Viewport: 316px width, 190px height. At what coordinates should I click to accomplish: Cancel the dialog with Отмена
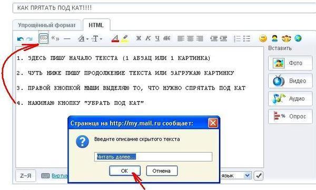tap(162, 171)
